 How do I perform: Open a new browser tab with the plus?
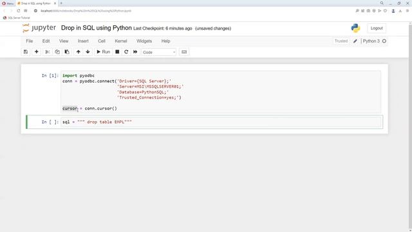pos(61,3)
